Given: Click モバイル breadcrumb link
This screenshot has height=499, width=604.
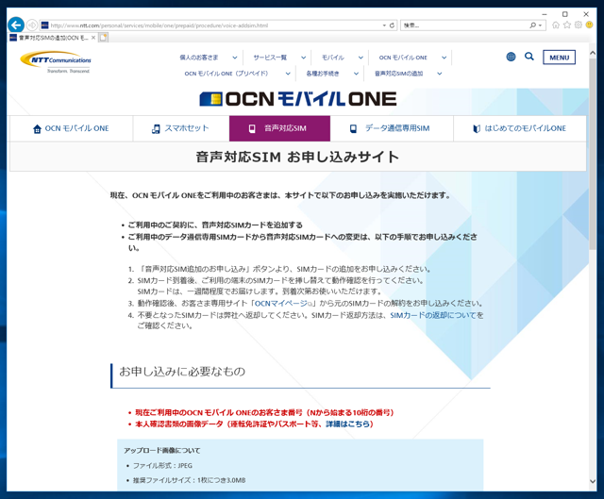Looking at the screenshot, I should coord(333,58).
